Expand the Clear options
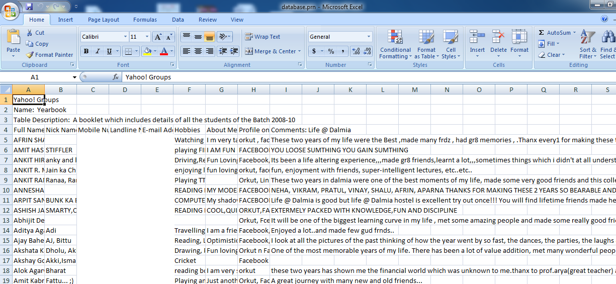Image resolution: width=616 pixels, height=284 pixels. coord(563,55)
